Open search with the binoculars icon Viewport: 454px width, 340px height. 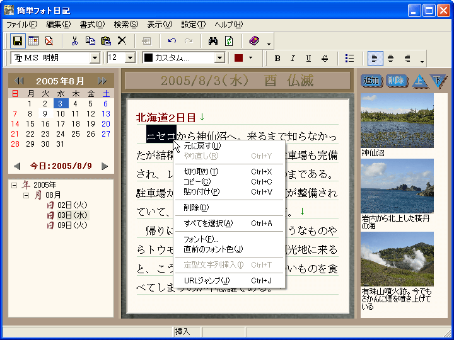(x=213, y=41)
